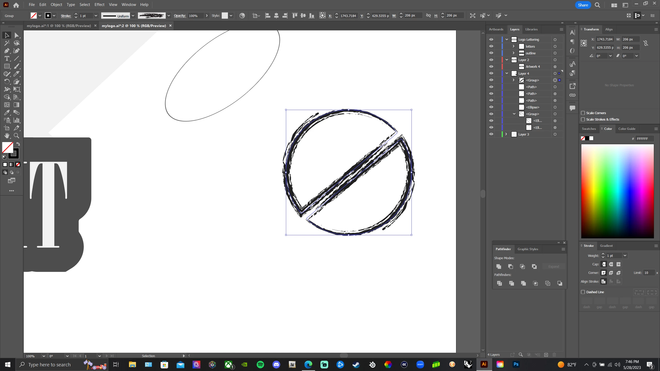Select the Direct Selection tool
The image size is (660, 371).
(16, 35)
